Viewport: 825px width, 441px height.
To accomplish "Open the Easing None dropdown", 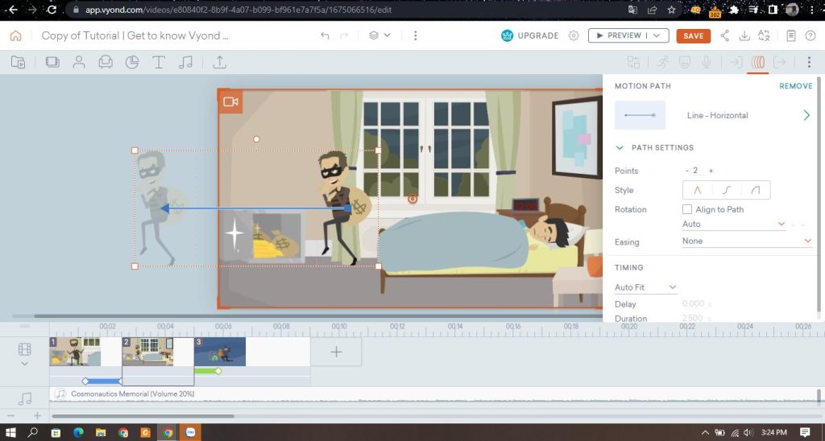I will click(x=747, y=241).
